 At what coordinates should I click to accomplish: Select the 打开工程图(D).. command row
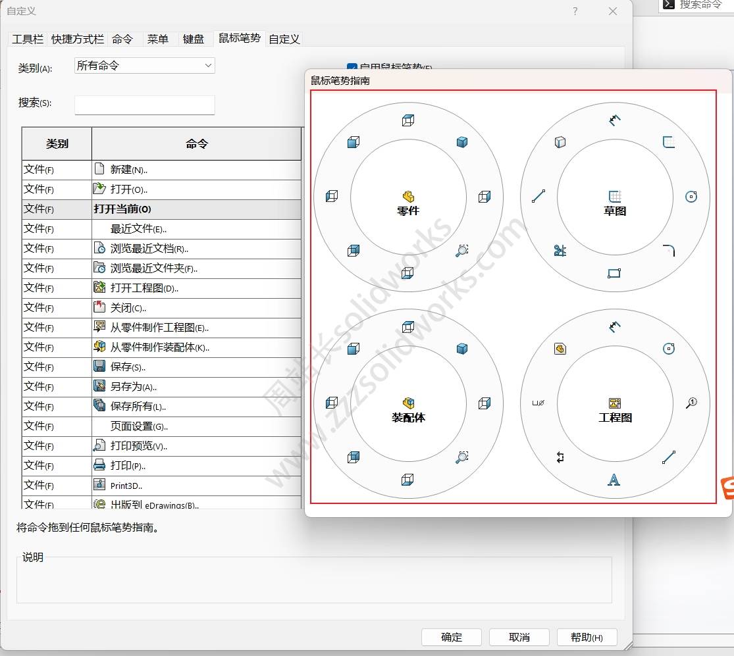pyautogui.click(x=161, y=288)
